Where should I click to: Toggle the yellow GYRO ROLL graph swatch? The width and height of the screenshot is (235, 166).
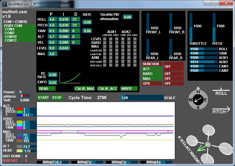(19, 122)
